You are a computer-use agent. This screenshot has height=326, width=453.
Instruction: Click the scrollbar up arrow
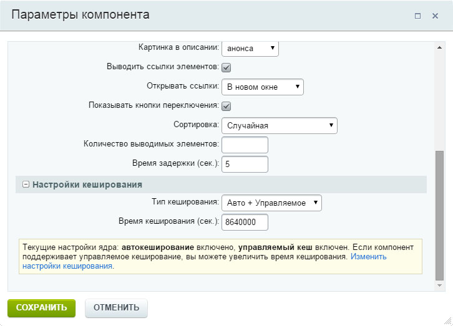tap(439, 47)
